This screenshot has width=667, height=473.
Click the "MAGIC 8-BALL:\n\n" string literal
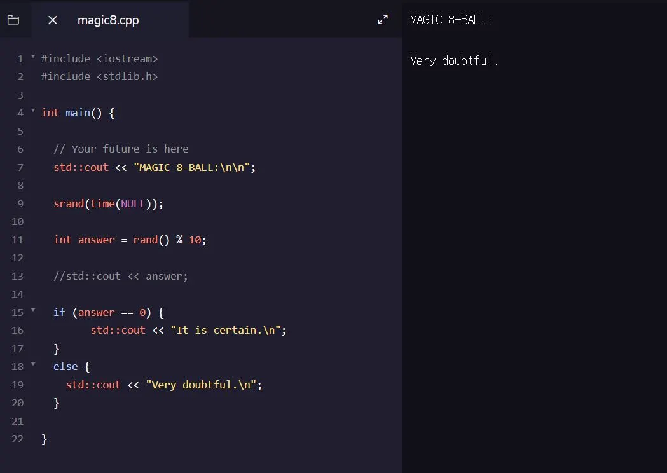(191, 168)
